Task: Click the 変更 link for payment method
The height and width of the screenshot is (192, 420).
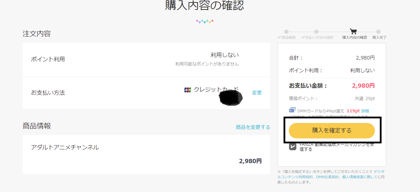Action: [257, 93]
